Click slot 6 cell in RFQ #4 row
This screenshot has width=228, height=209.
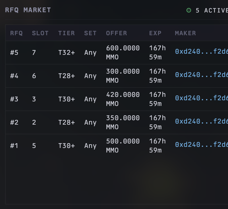(x=34, y=76)
